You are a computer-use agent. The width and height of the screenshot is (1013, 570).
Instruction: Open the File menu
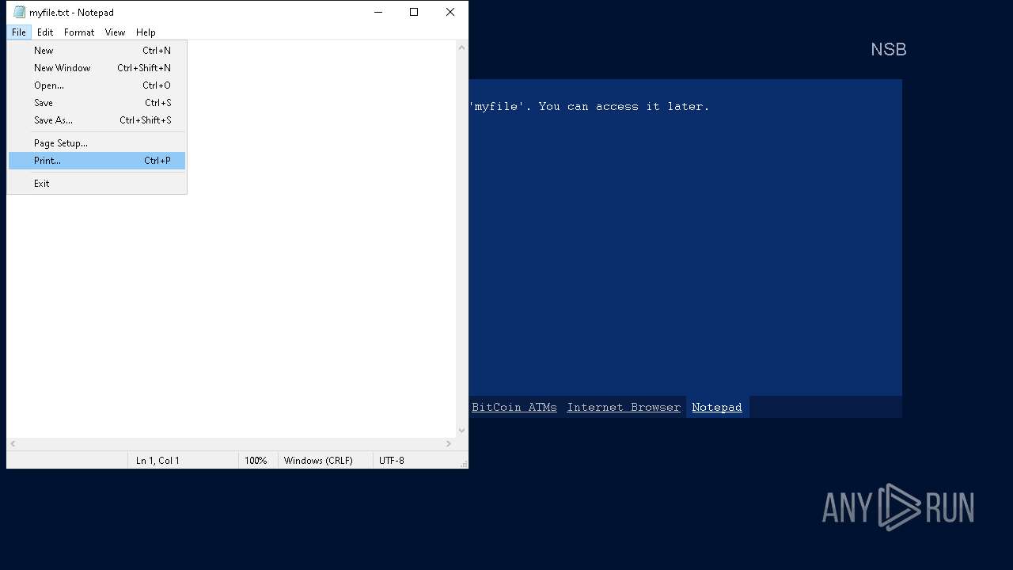coord(19,32)
